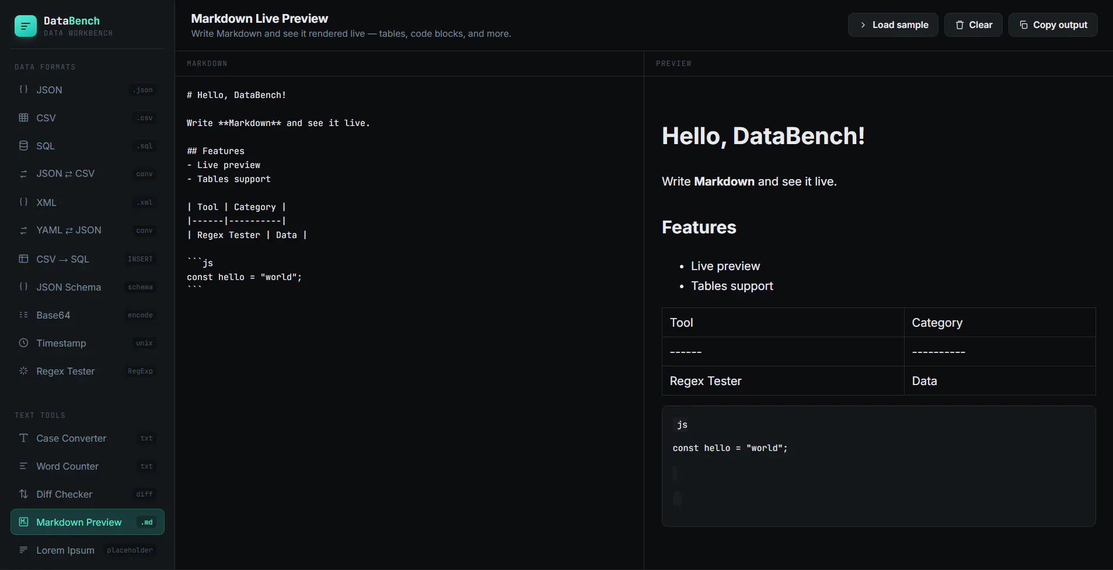Click '## Features' line in the editor
The height and width of the screenshot is (570, 1113).
[x=215, y=151]
